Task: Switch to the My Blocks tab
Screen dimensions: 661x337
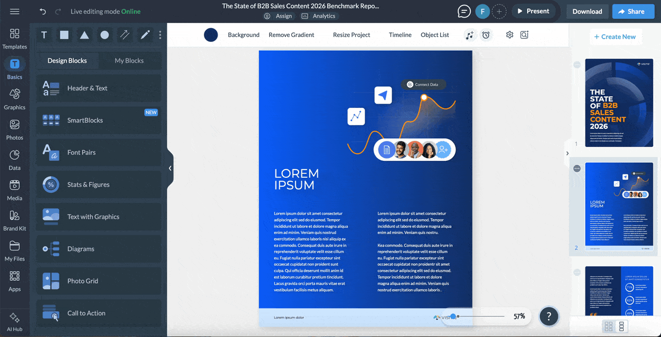Action: (x=129, y=61)
